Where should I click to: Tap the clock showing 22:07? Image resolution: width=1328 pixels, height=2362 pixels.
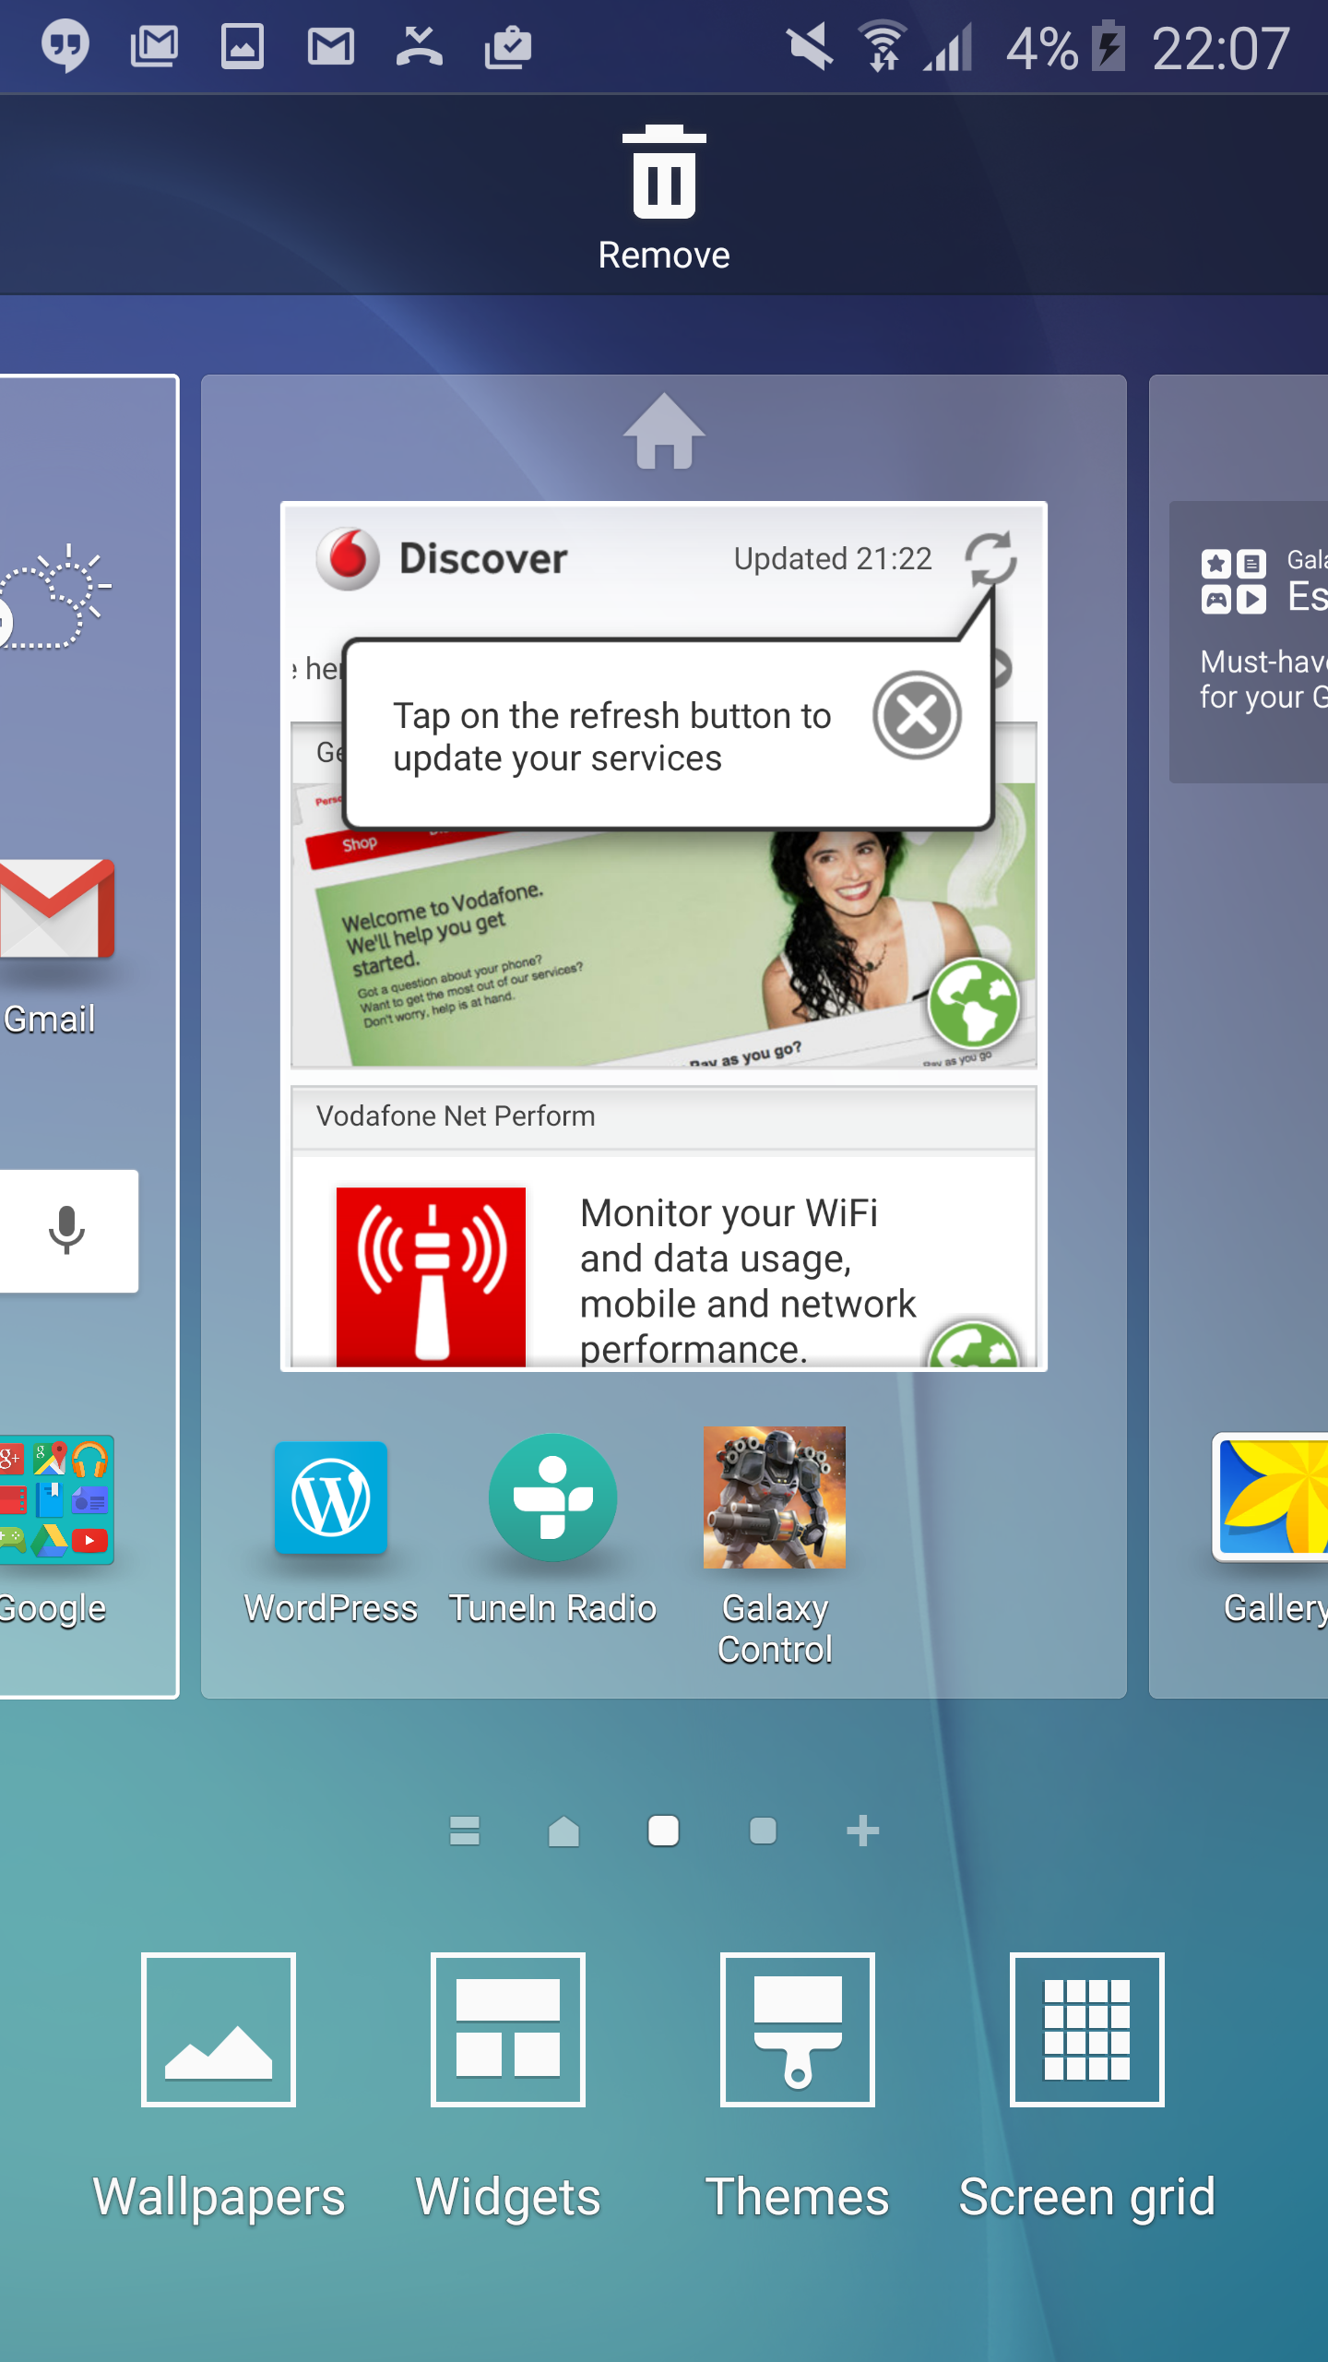[x=1220, y=48]
